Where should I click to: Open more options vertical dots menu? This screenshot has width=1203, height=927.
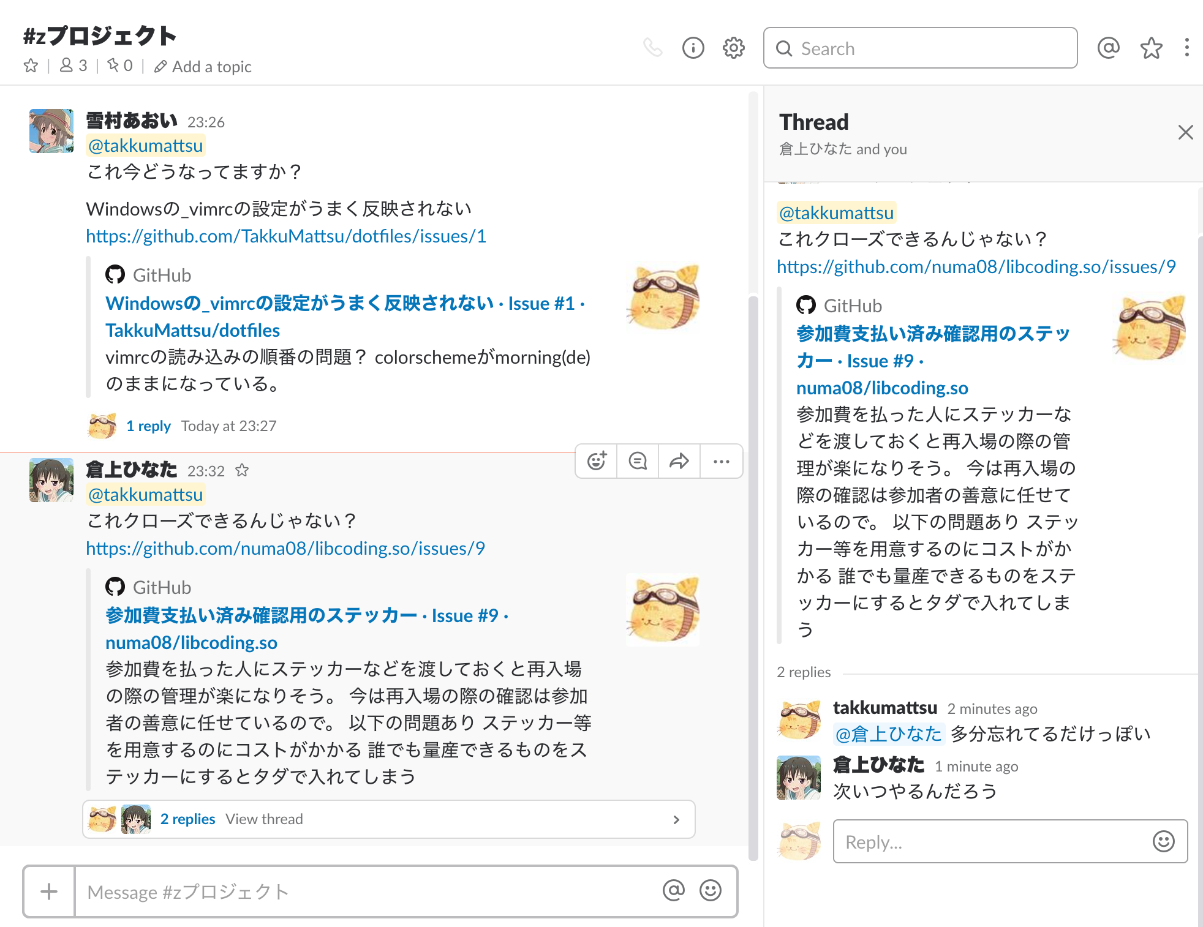pyautogui.click(x=1186, y=48)
